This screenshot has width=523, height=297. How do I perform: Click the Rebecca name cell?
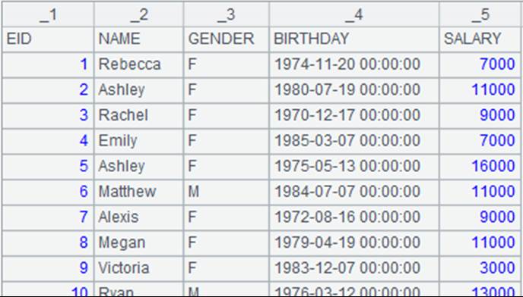pyautogui.click(x=139, y=64)
